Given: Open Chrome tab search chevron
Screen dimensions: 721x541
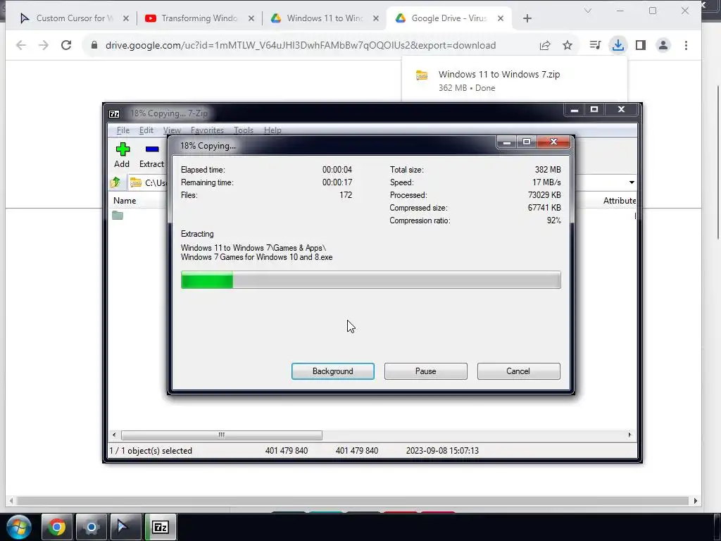Looking at the screenshot, I should pos(588,11).
